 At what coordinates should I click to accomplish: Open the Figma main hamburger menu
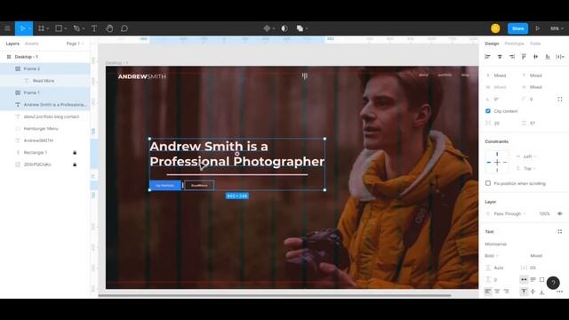(x=7, y=28)
